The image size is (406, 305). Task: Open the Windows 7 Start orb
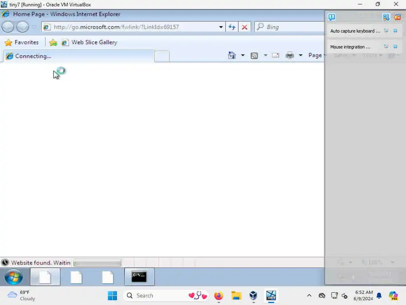click(13, 277)
